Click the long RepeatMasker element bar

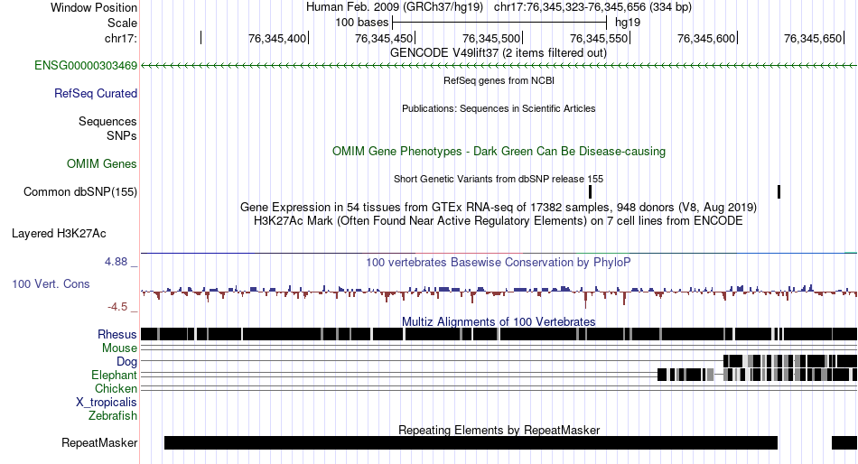pos(471,442)
